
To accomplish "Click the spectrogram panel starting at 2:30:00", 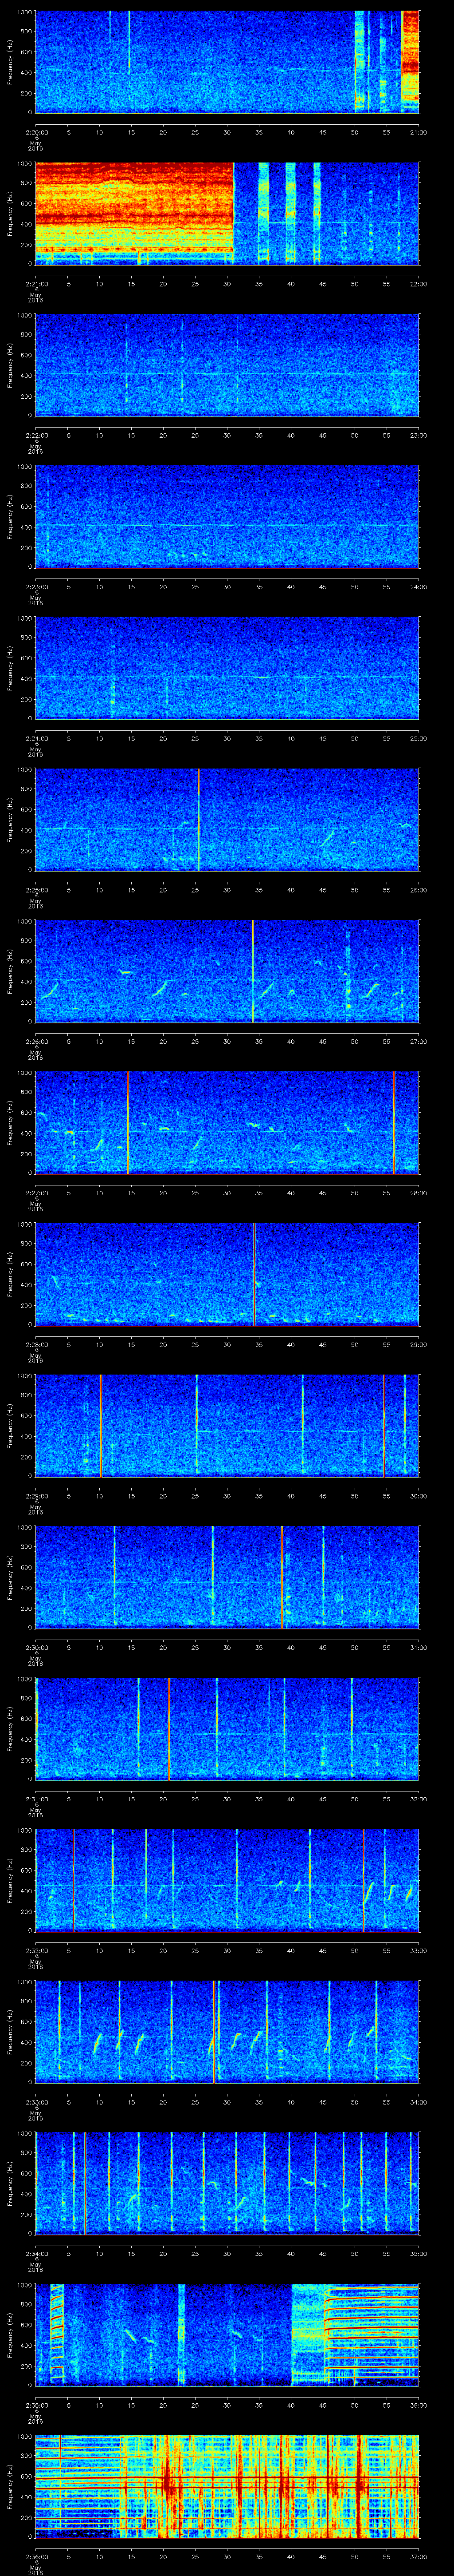I will click(227, 1577).
